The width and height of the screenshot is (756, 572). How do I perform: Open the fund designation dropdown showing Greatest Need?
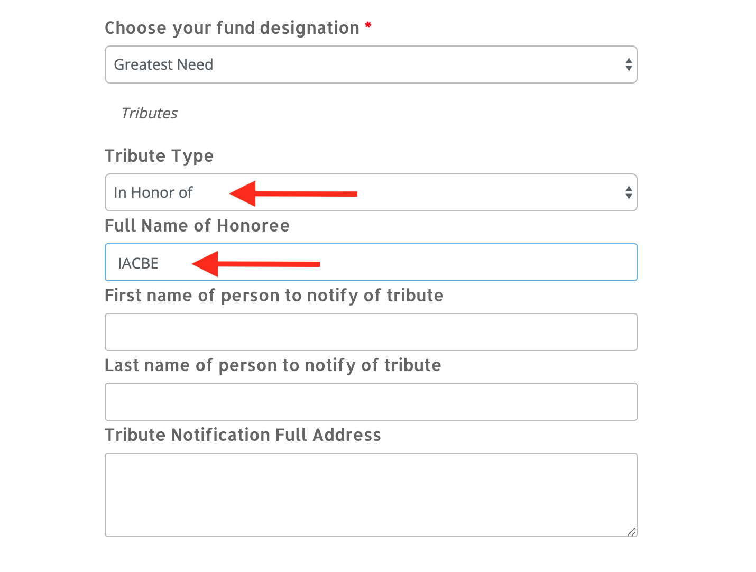tap(371, 64)
